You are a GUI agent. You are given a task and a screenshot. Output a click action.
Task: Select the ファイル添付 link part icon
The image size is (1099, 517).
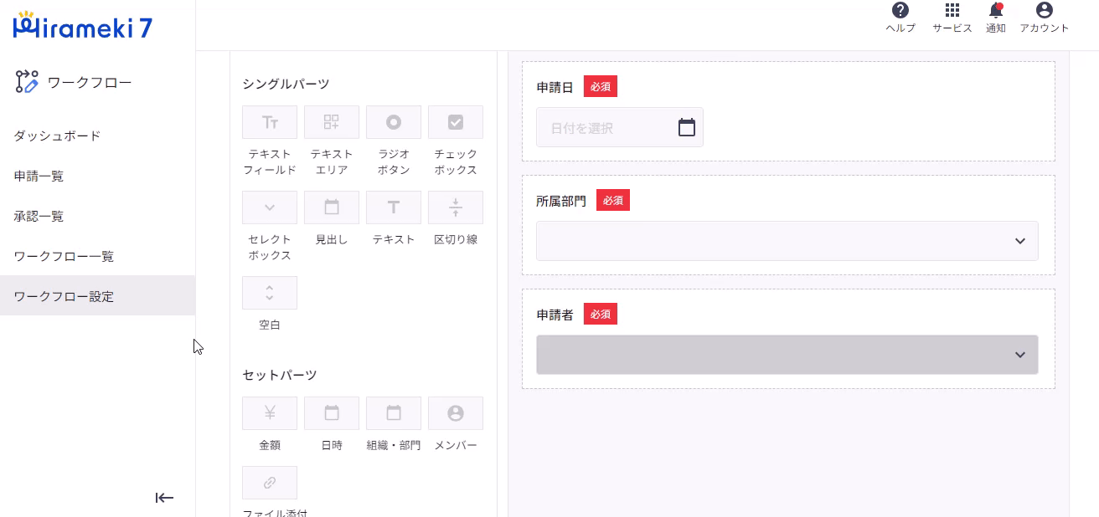pos(270,483)
